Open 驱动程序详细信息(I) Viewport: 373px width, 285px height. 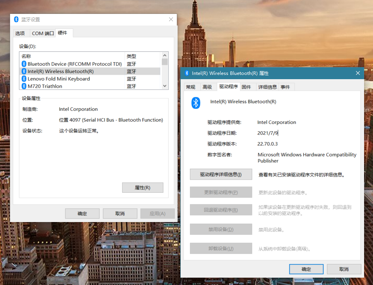point(221,174)
